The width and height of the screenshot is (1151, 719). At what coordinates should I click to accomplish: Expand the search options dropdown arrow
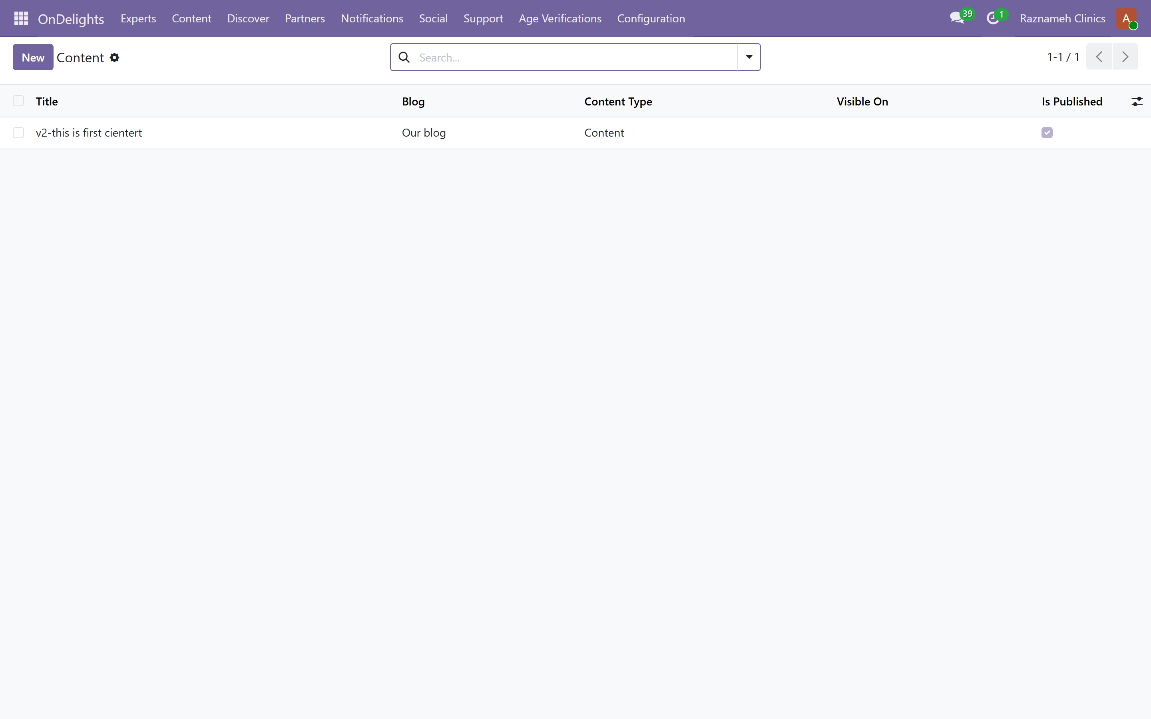[x=749, y=57]
